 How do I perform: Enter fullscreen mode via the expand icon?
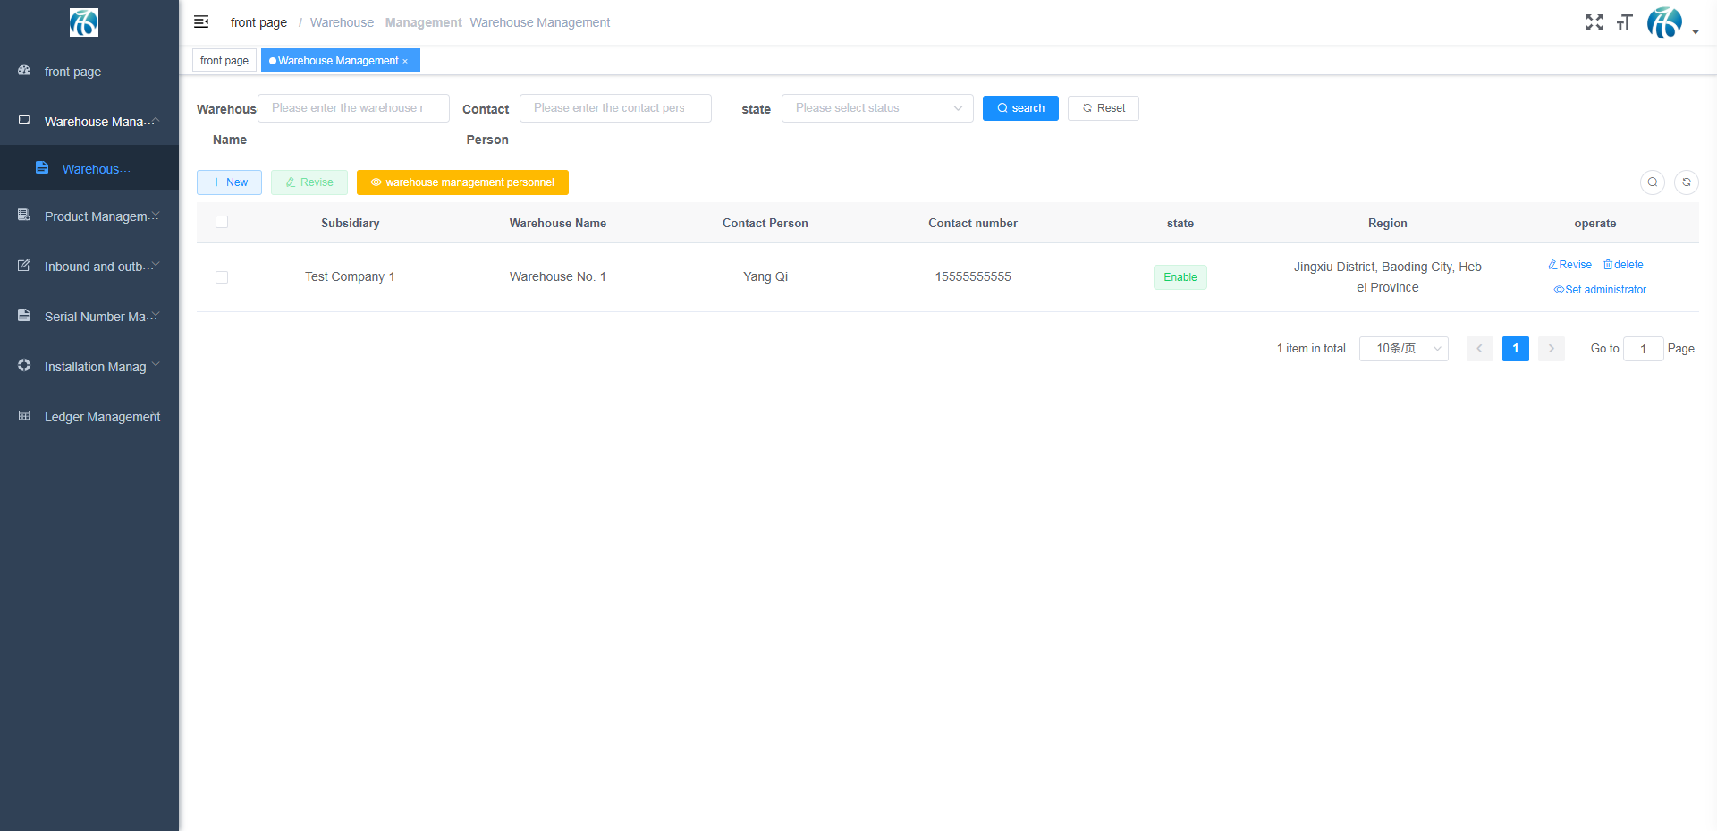tap(1594, 22)
